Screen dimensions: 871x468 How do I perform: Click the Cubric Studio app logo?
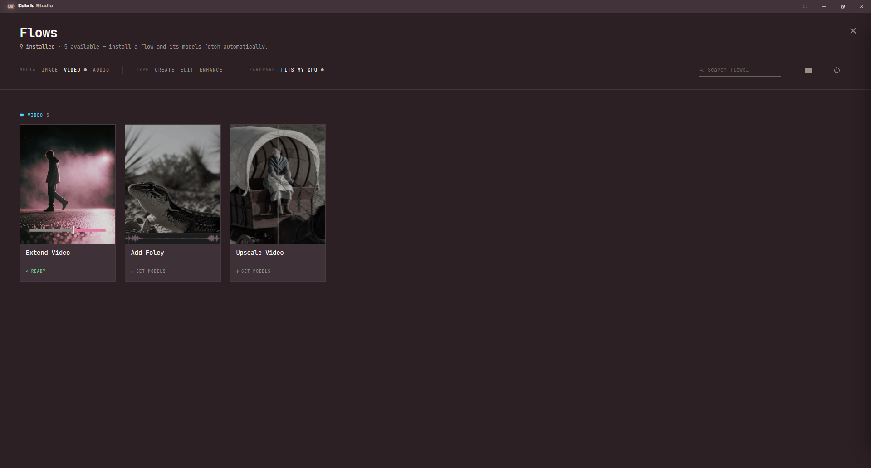(x=10, y=6)
